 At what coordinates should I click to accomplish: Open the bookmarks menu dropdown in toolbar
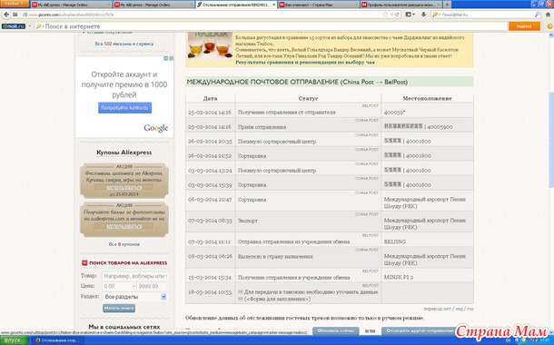click(x=410, y=15)
